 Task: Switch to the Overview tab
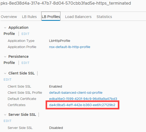9,17
